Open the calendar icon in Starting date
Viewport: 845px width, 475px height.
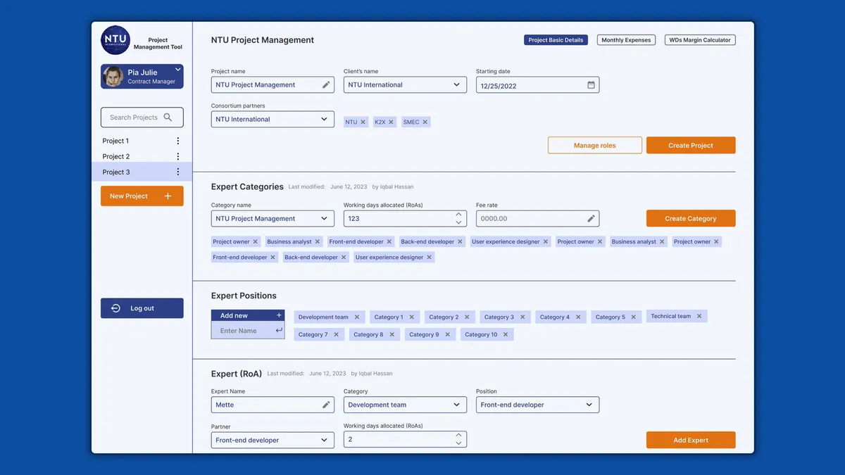(x=591, y=85)
